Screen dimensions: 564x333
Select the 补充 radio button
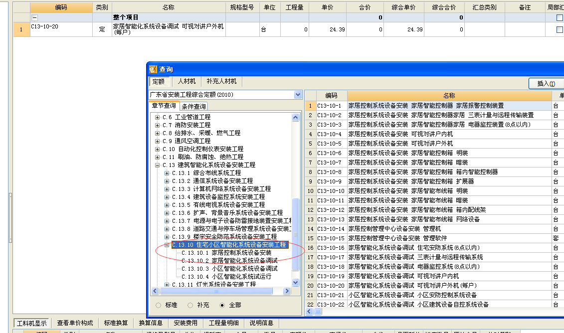tap(190, 305)
